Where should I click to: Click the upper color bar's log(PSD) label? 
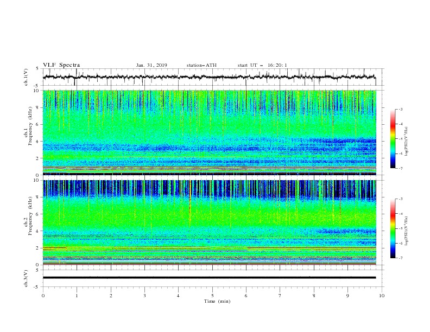[406, 141]
